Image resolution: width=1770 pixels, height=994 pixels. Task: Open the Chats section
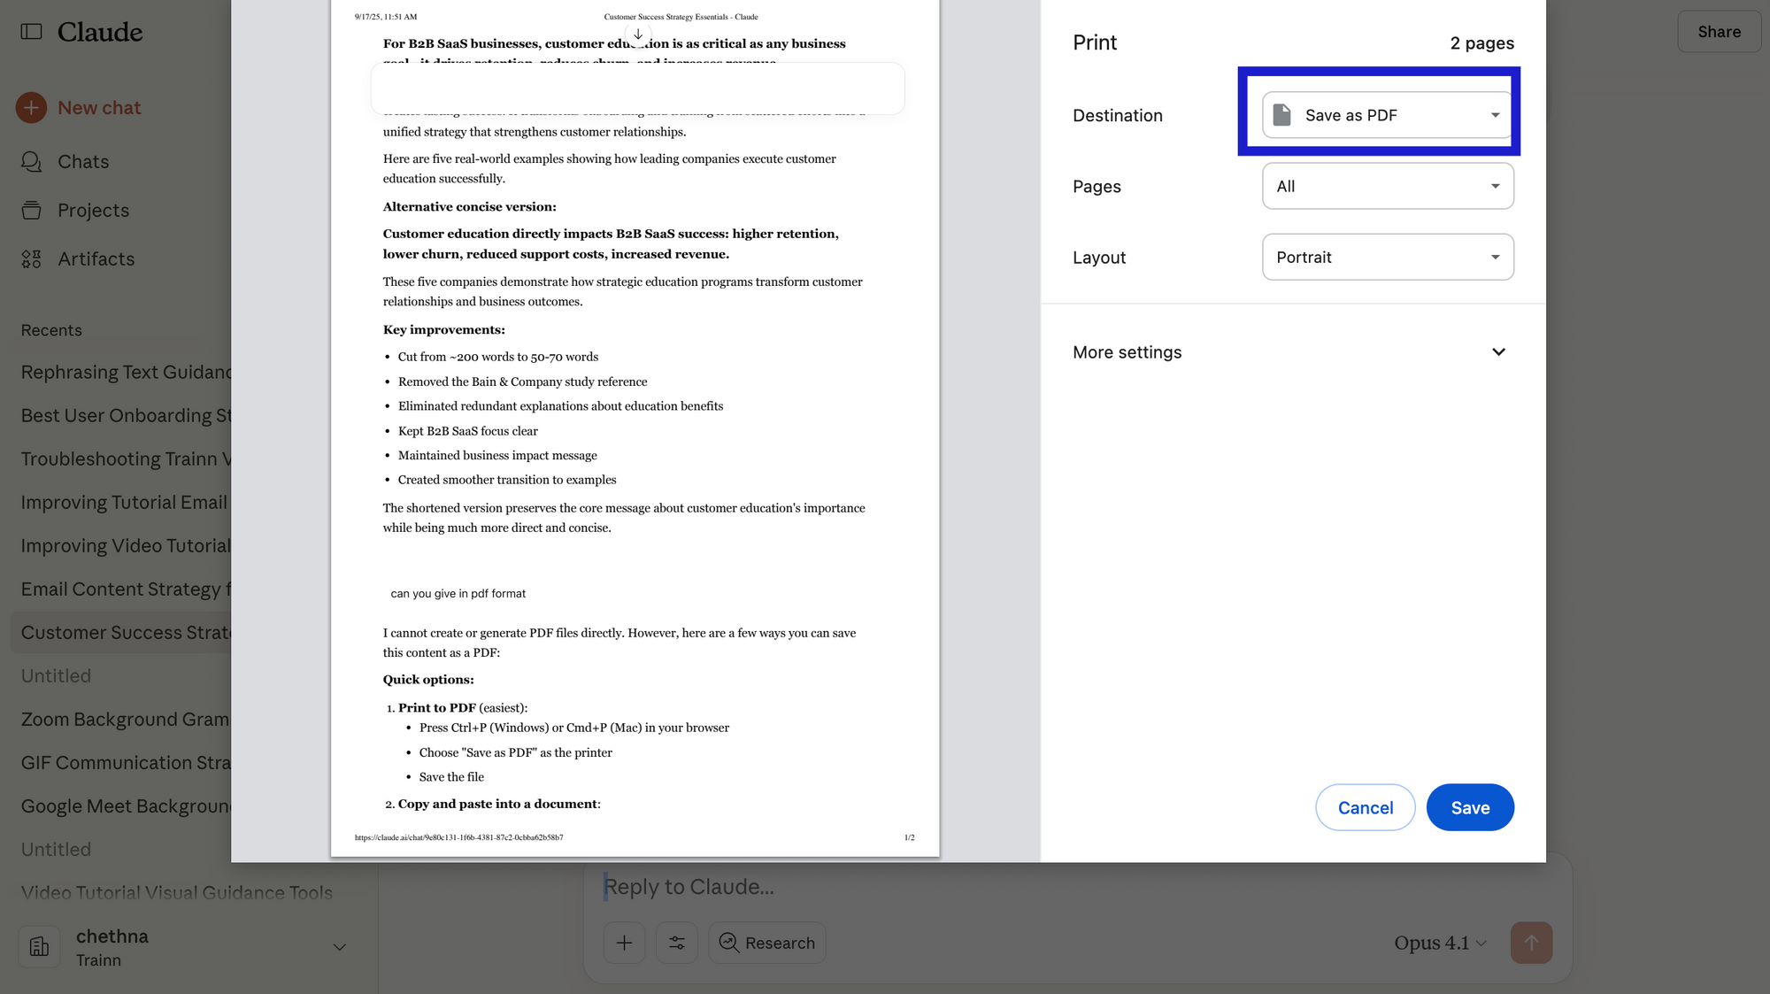click(x=82, y=161)
